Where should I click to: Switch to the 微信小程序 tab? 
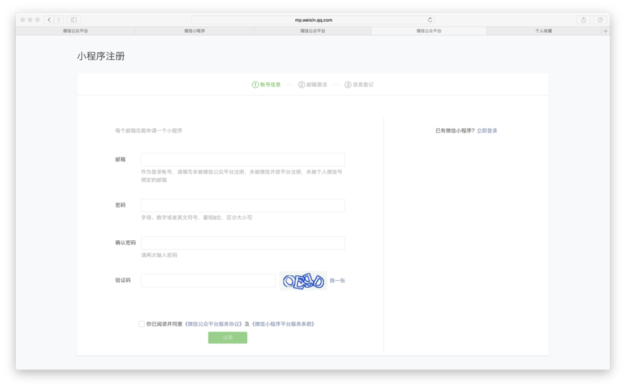195,30
